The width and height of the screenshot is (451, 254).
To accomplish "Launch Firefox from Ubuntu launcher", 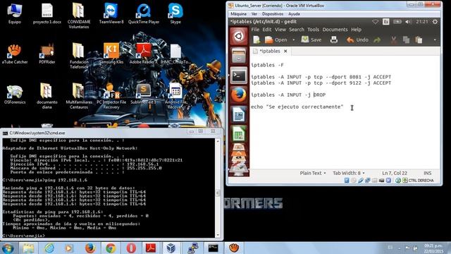I will pyautogui.click(x=238, y=95).
